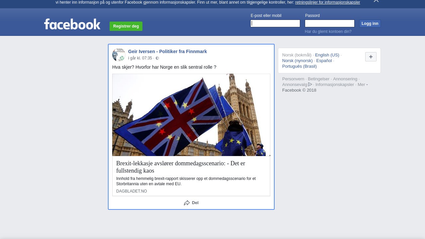Open Geir Iversen profile picture
Screen dimensions: 425x239
tap(119, 55)
